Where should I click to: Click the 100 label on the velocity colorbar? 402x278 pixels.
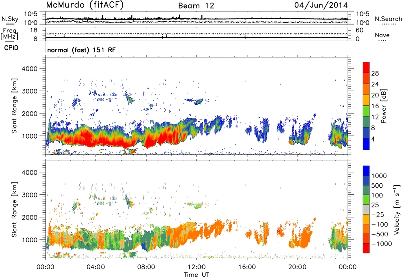(x=377, y=195)
